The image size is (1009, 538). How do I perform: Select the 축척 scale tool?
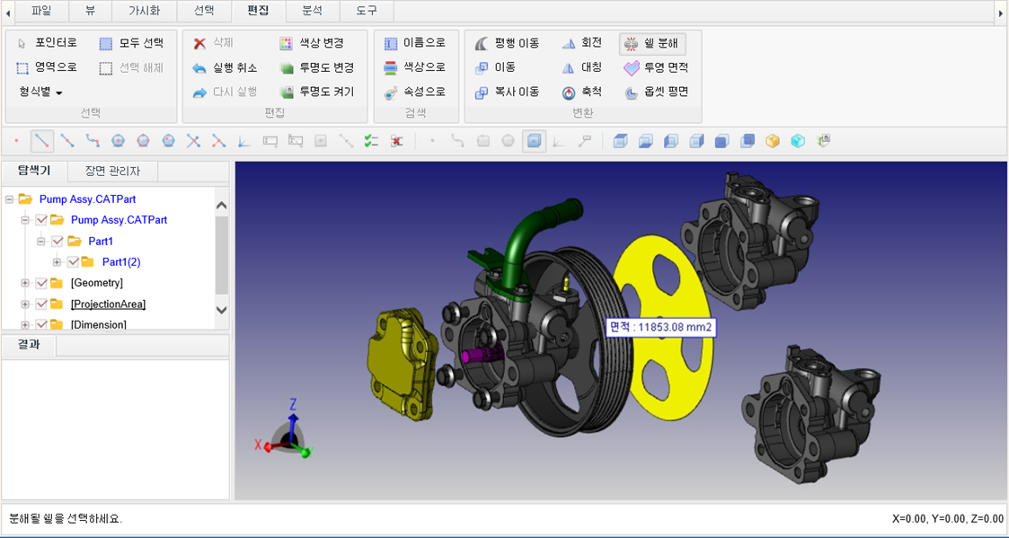[x=569, y=93]
